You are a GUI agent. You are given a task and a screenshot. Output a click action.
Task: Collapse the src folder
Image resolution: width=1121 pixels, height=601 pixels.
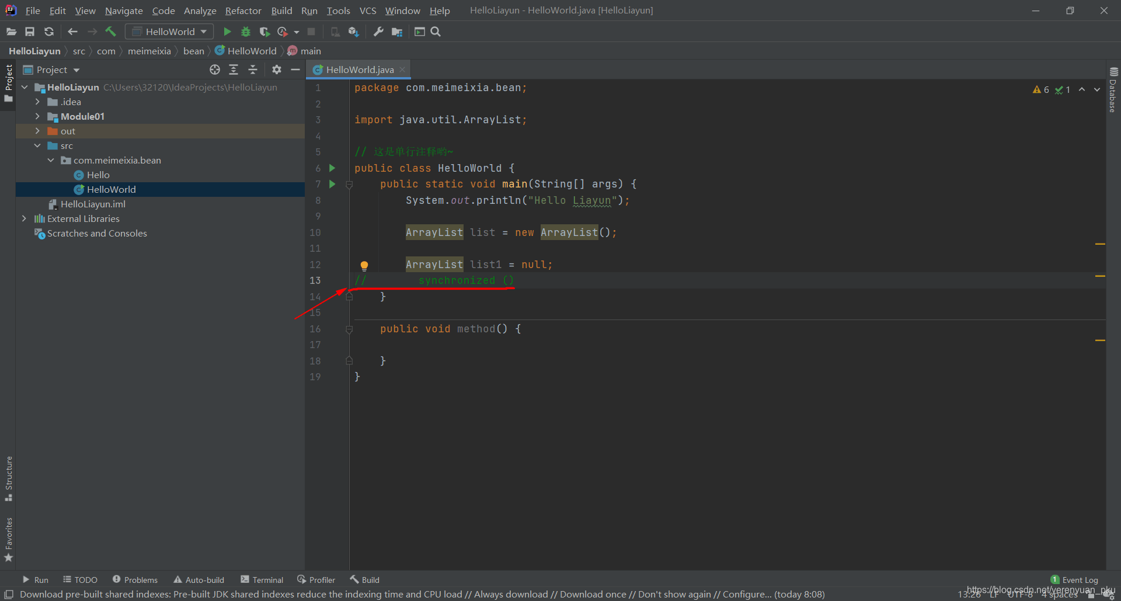tap(37, 145)
